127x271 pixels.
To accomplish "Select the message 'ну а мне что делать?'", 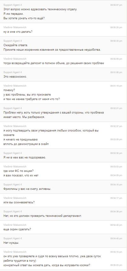I will tap(18, 32).
